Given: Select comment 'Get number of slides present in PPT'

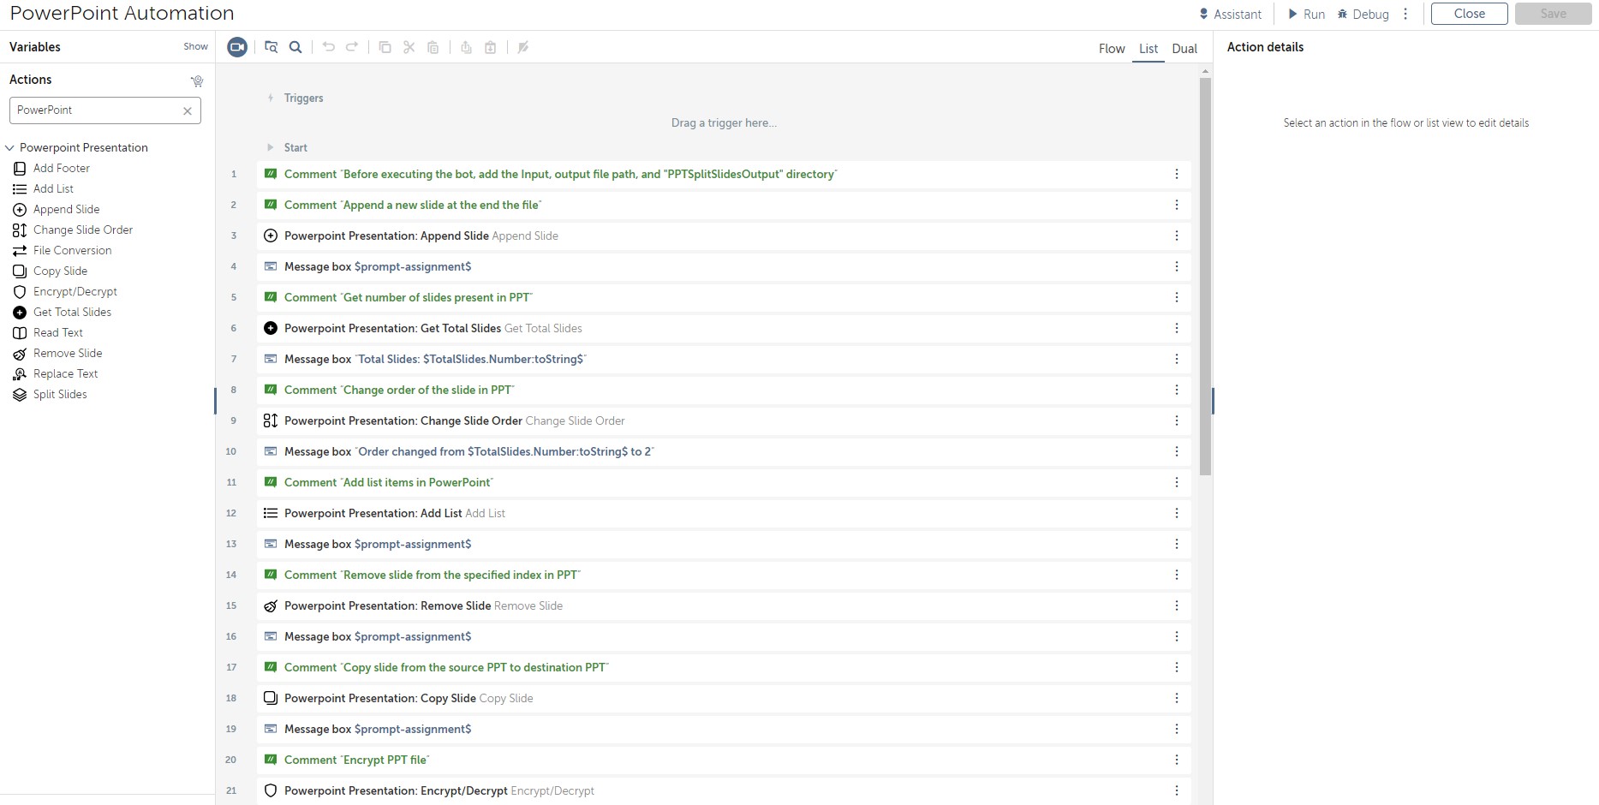Looking at the screenshot, I should coord(724,297).
